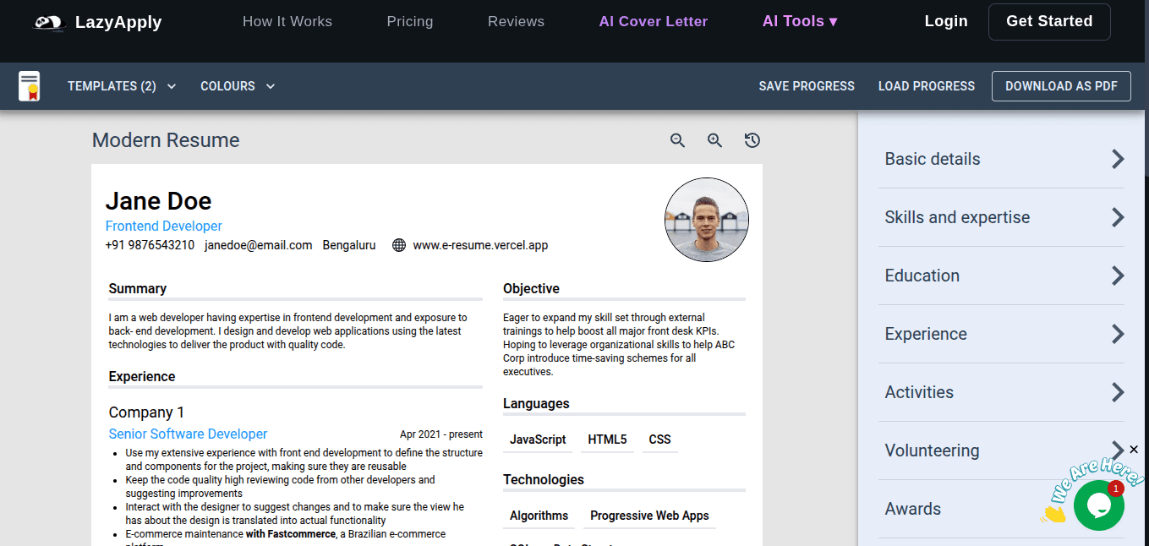The image size is (1149, 546).
Task: Click the phone number +91 9876543210
Action: pos(150,245)
